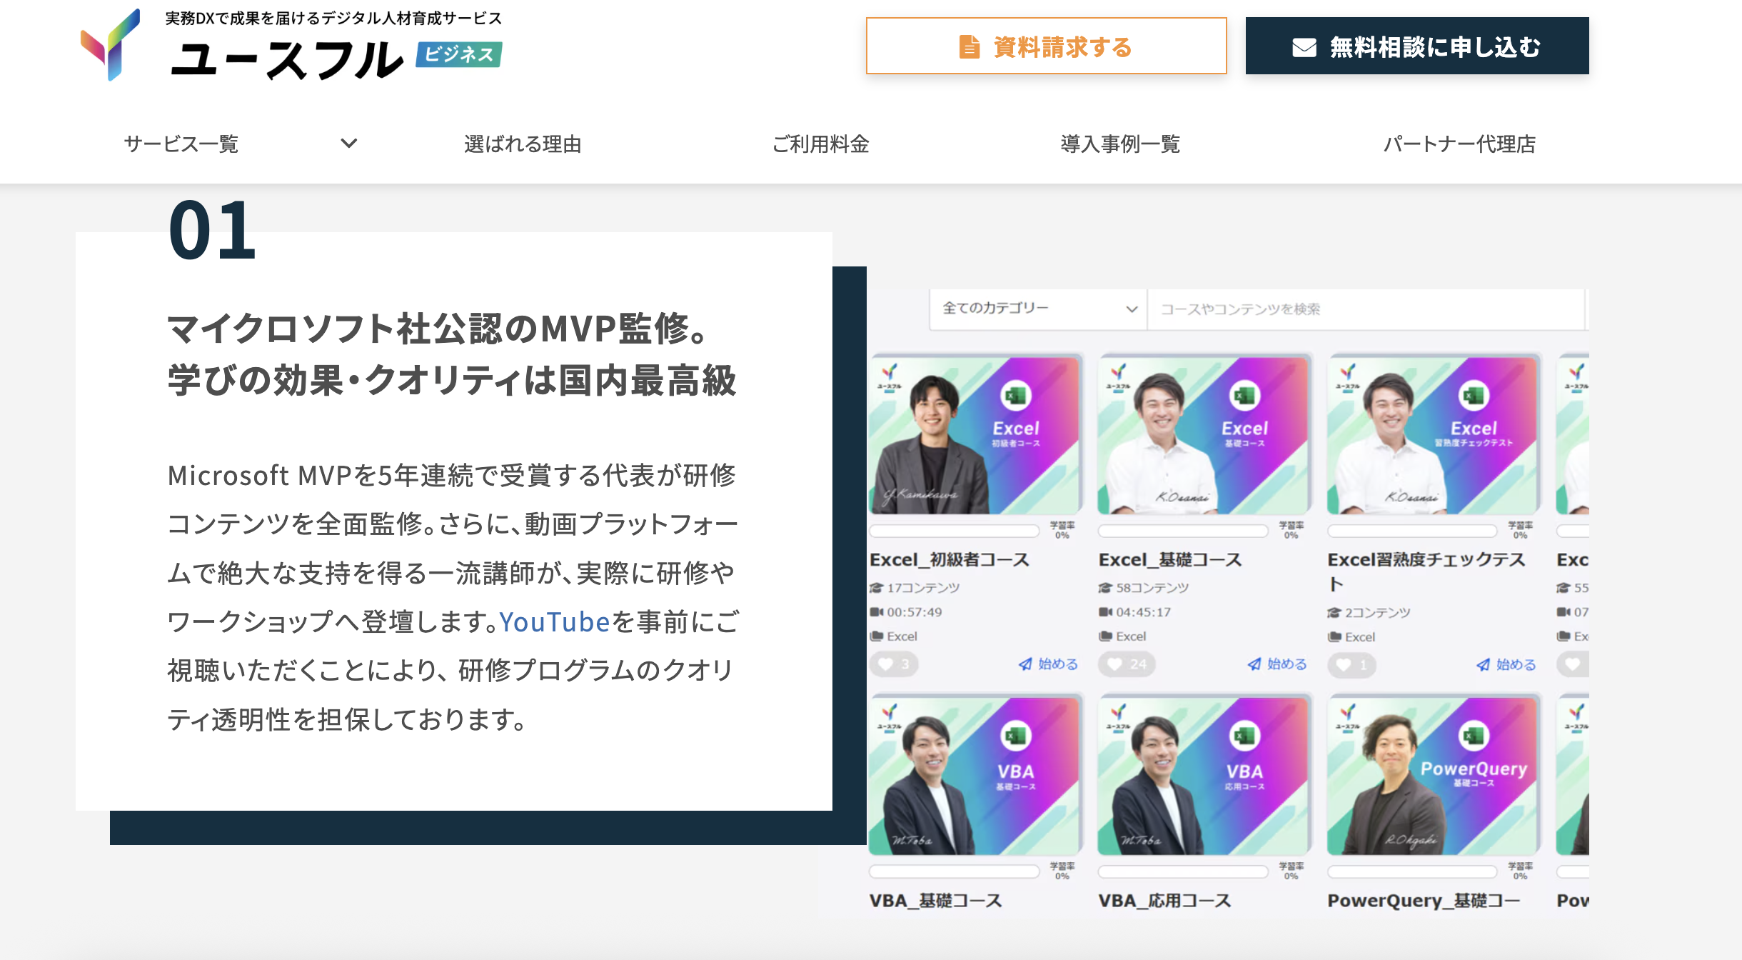Open サービス一覧 menu item
The width and height of the screenshot is (1742, 960).
point(181,144)
